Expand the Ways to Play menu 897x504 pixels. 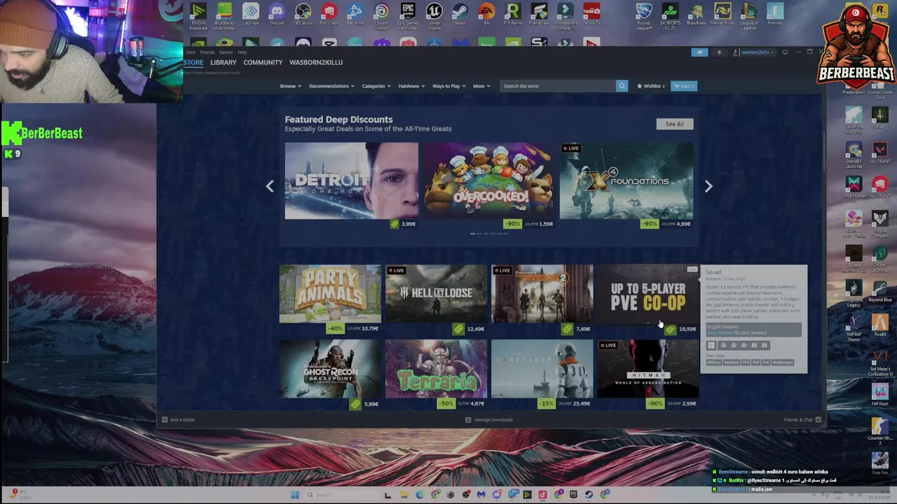click(448, 86)
